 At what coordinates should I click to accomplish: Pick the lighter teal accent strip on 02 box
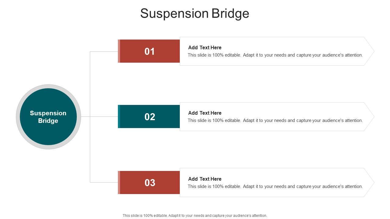[x=119, y=116]
